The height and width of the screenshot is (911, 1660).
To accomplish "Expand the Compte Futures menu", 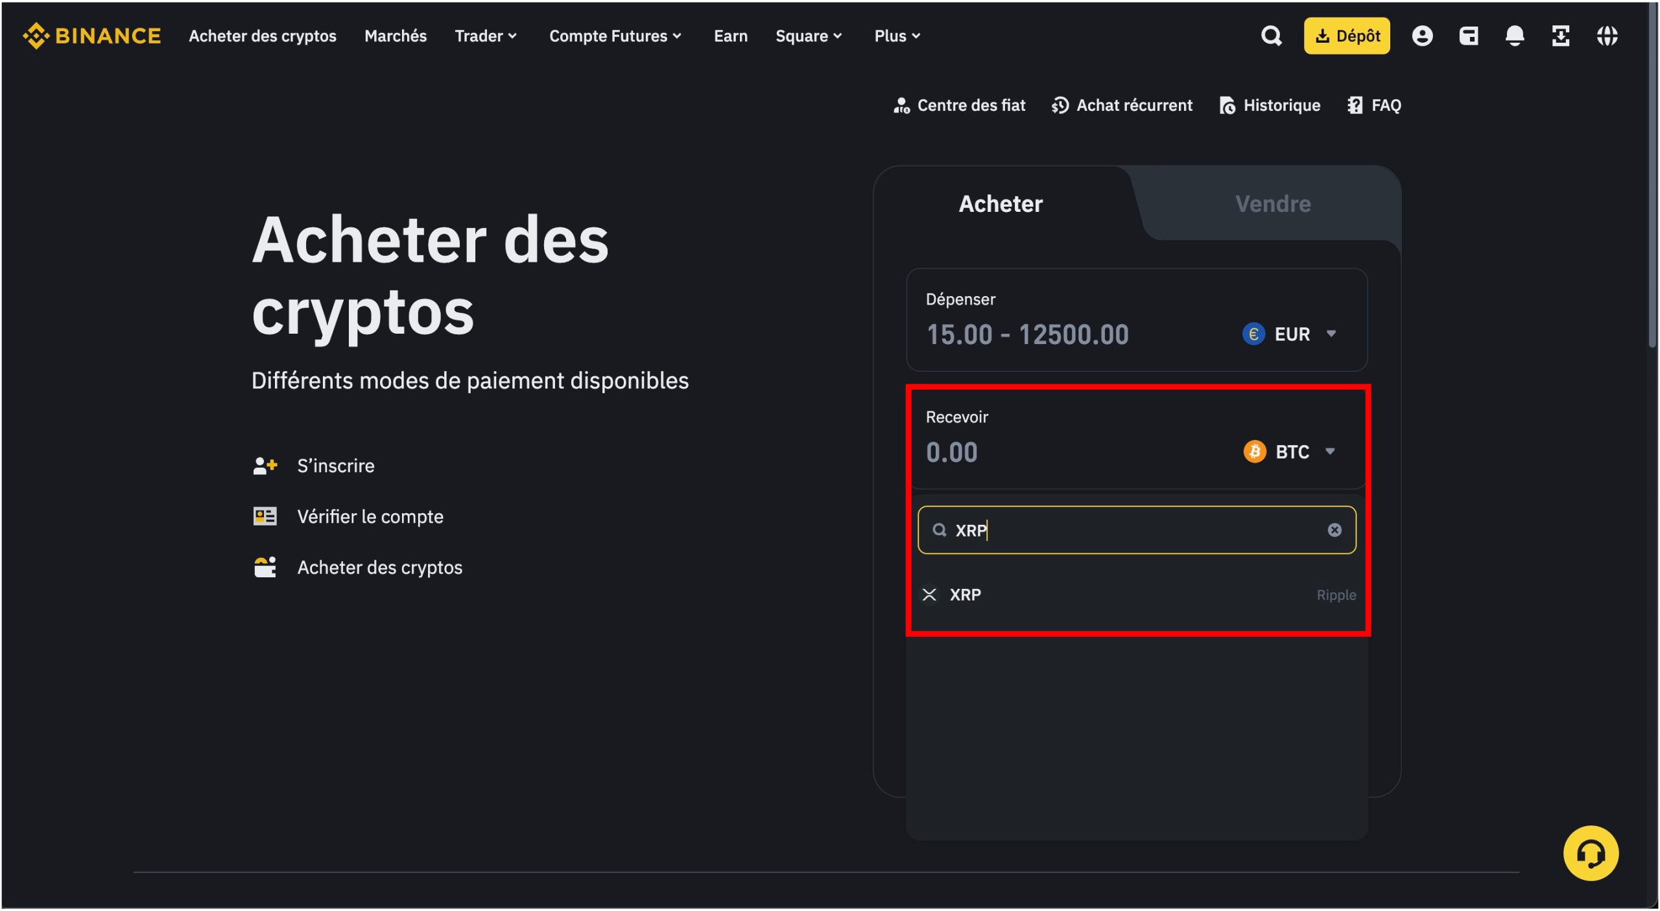I will tap(615, 36).
